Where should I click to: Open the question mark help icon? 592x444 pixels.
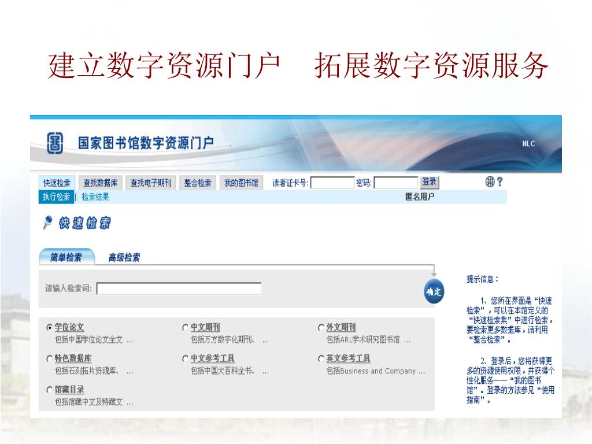[x=500, y=182]
